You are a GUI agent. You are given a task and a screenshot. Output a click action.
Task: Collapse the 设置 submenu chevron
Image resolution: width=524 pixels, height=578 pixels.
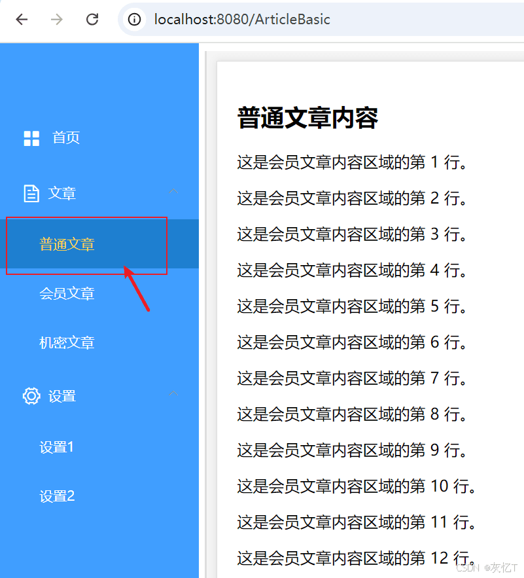pos(173,393)
